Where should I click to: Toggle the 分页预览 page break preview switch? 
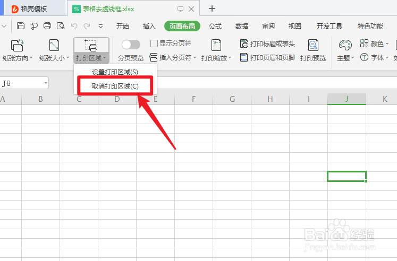click(x=131, y=45)
